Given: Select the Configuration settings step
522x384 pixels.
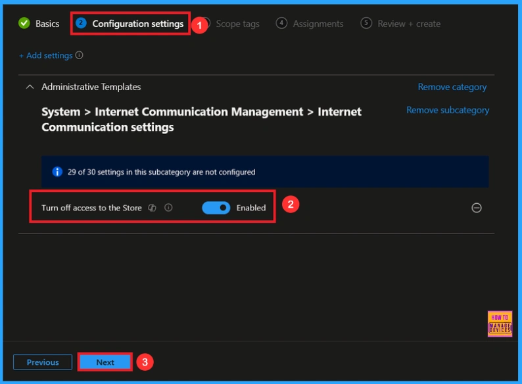Looking at the screenshot, I should click(x=138, y=24).
